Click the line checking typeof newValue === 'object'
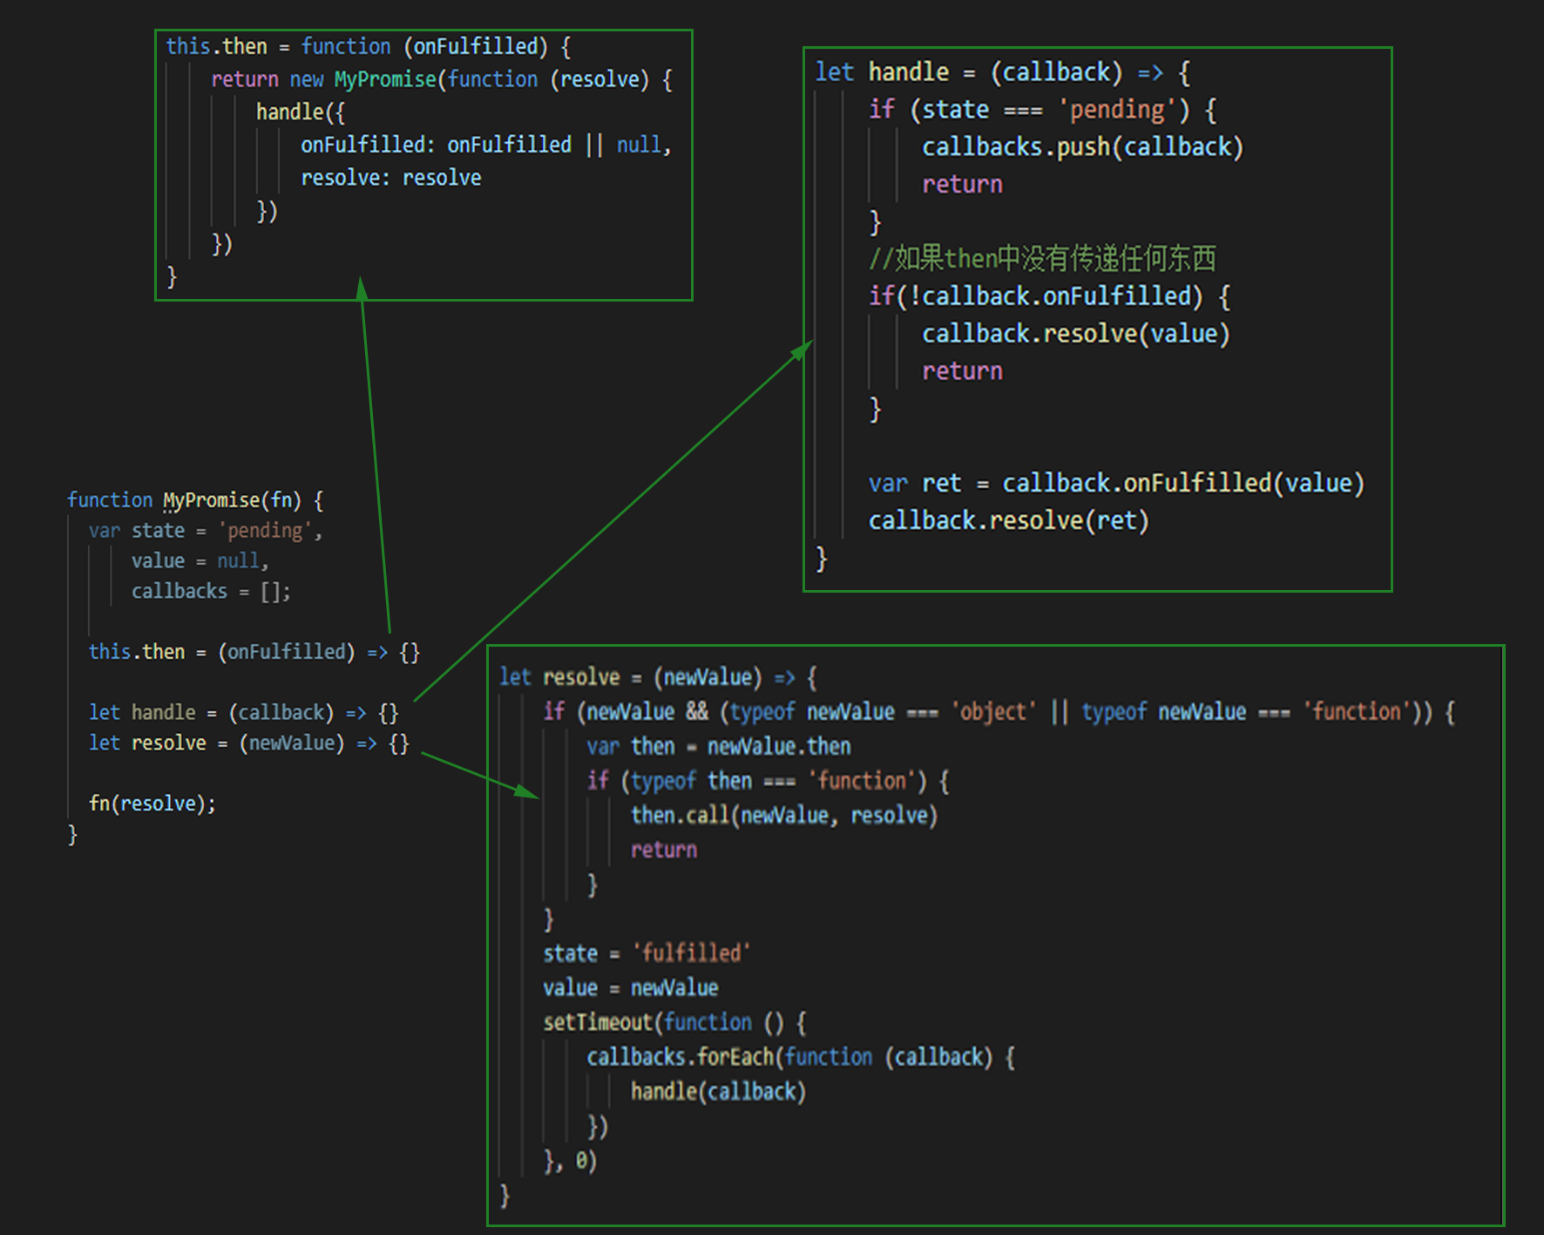 pyautogui.click(x=999, y=712)
